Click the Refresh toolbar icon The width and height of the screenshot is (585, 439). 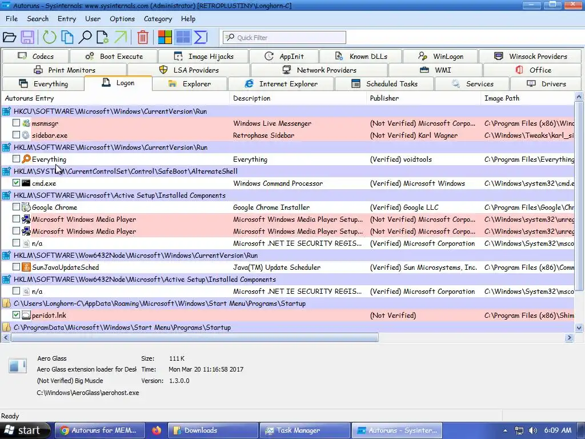(49, 37)
